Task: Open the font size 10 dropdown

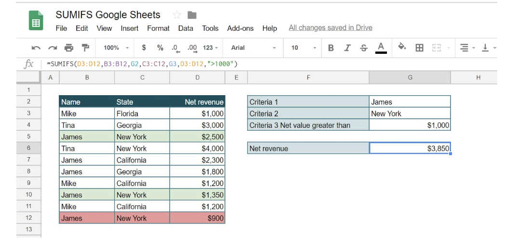Action: pyautogui.click(x=304, y=48)
